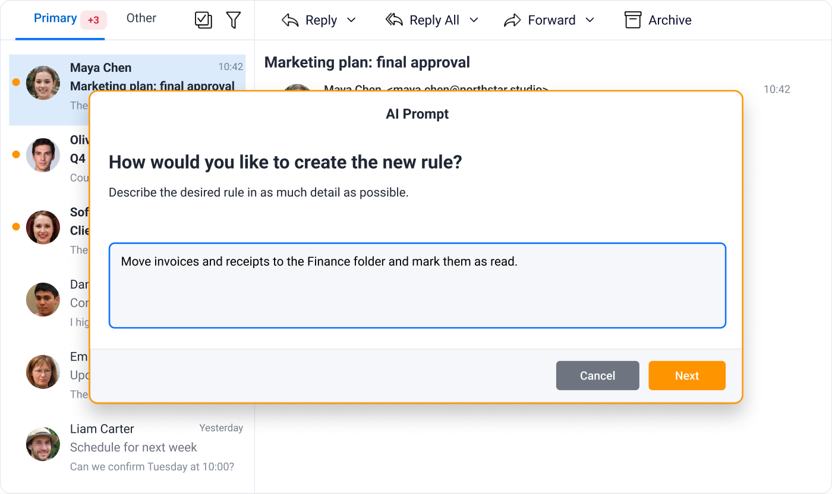Click the Reply arrow icon
Screen dimensions: 832x494
pyautogui.click(x=290, y=20)
